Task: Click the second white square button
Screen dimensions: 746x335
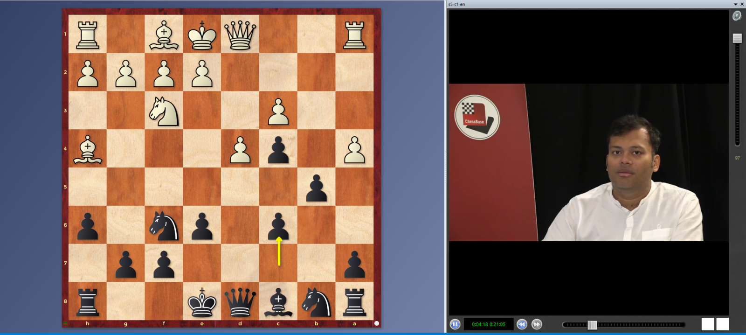Action: [723, 324]
